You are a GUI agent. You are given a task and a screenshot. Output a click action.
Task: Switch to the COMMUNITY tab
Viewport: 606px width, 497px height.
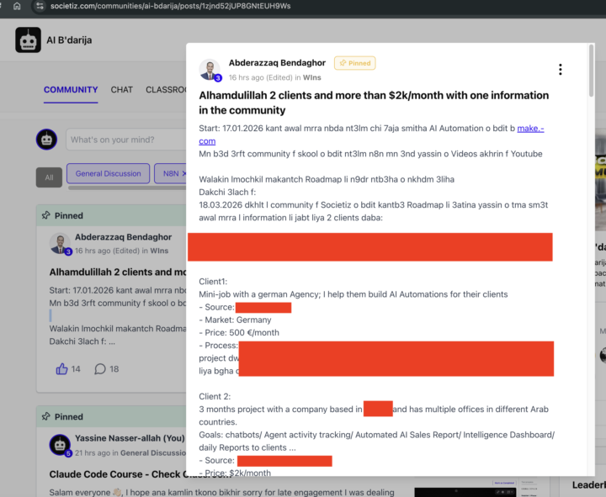coord(71,90)
